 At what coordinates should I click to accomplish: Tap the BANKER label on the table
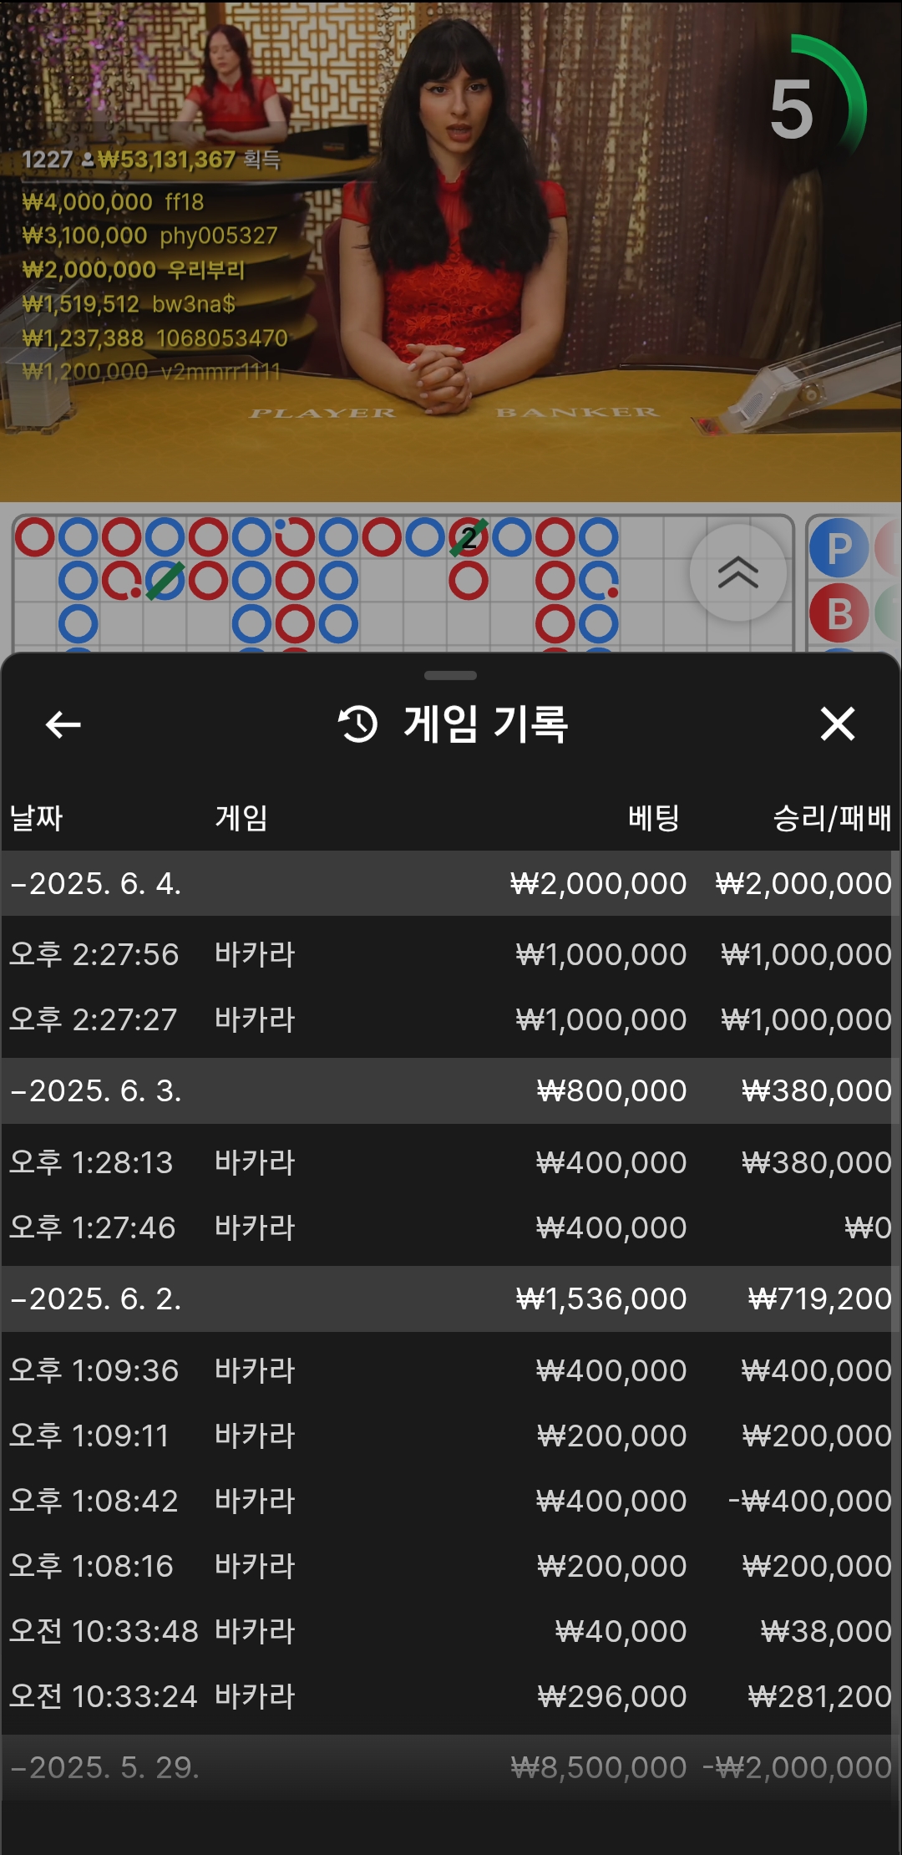[x=577, y=412]
